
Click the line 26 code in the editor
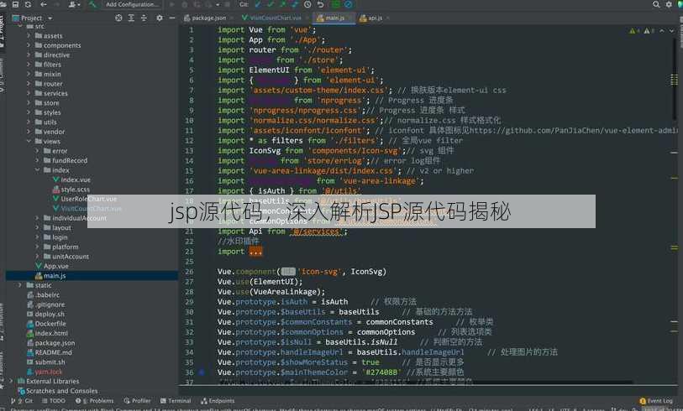click(x=302, y=272)
